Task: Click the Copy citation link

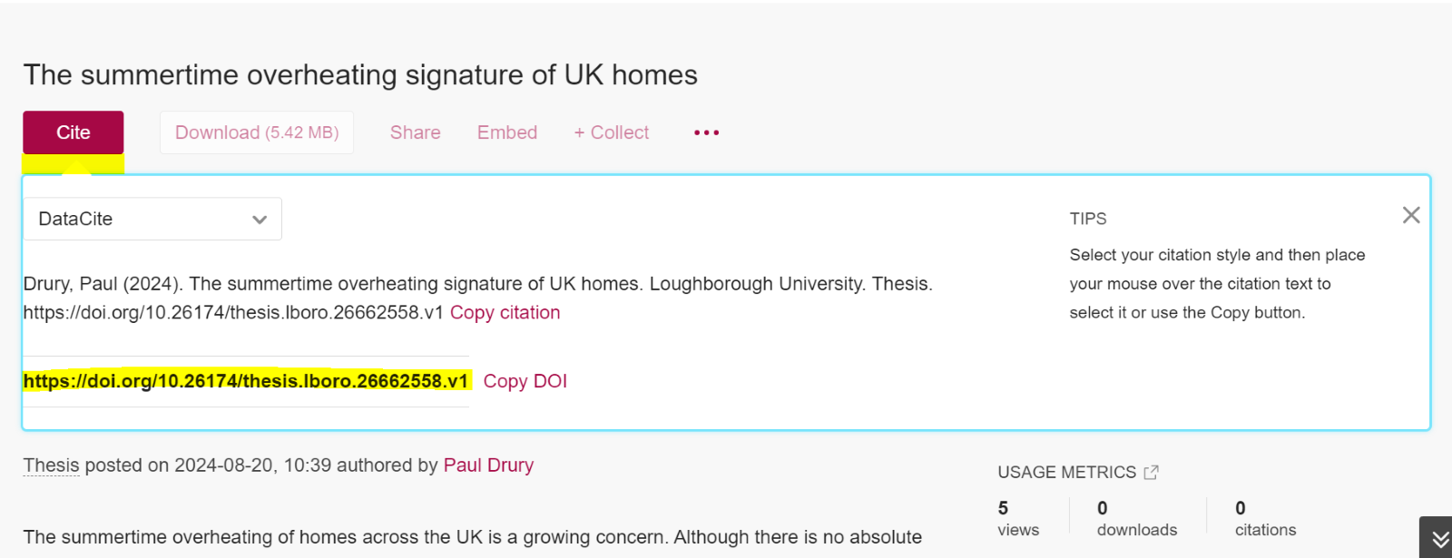Action: (x=505, y=312)
